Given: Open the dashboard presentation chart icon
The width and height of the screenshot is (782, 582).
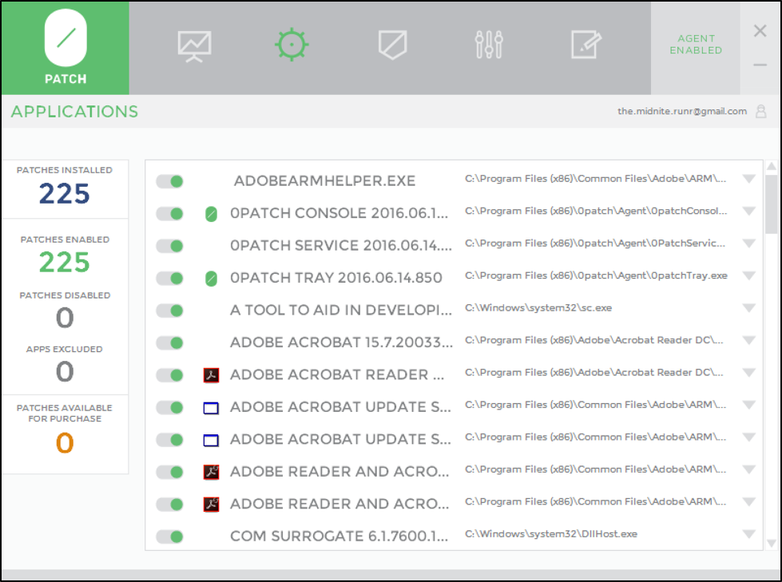Looking at the screenshot, I should point(194,46).
